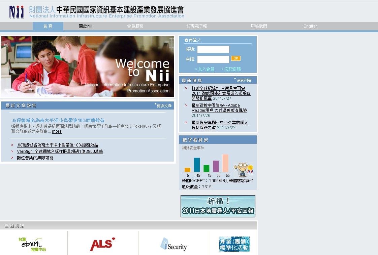Expand 消息列表 news list

coord(244,80)
